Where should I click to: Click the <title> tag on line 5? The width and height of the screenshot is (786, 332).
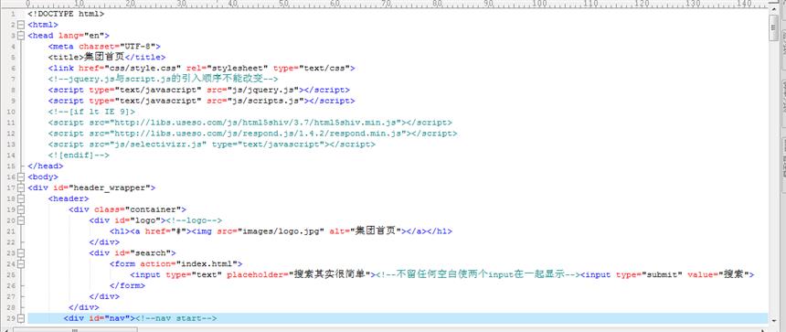tap(65, 58)
